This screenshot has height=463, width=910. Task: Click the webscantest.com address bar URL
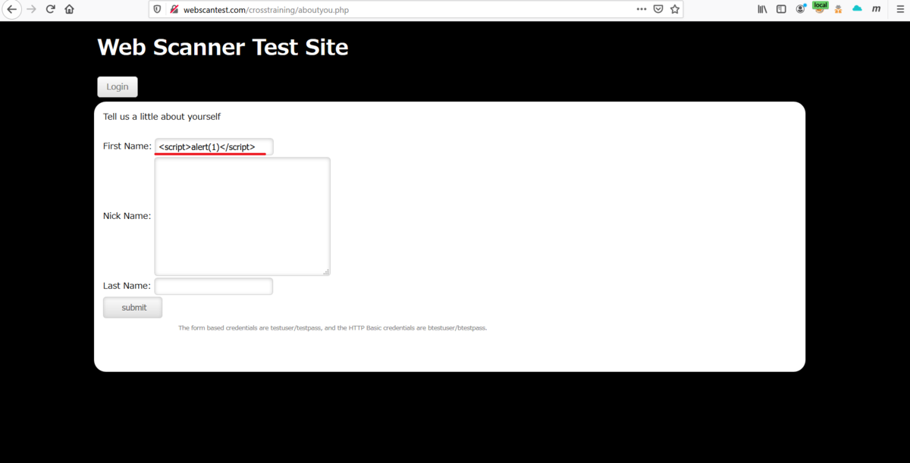point(266,10)
